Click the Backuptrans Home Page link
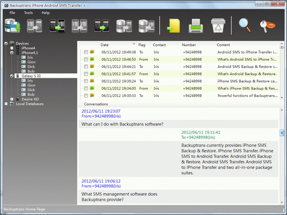The width and height of the screenshot is (287, 215). pyautogui.click(x=24, y=209)
